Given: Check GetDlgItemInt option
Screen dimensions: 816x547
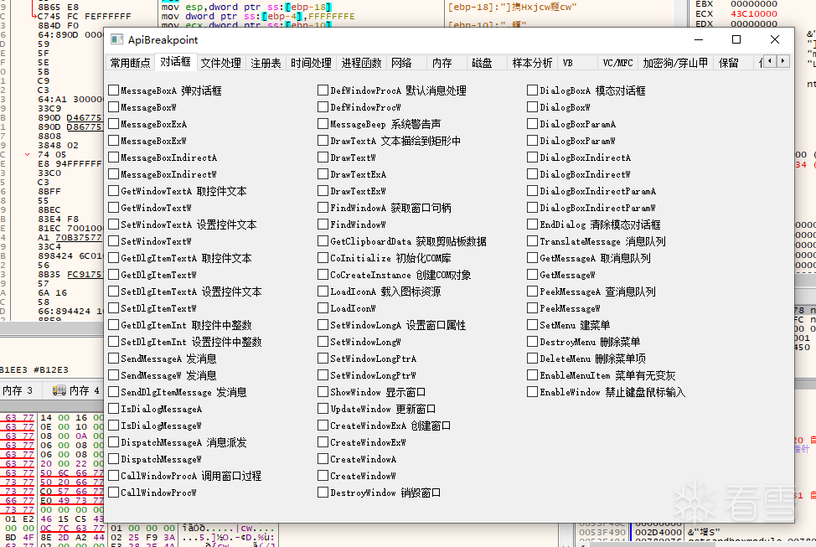Looking at the screenshot, I should [113, 325].
